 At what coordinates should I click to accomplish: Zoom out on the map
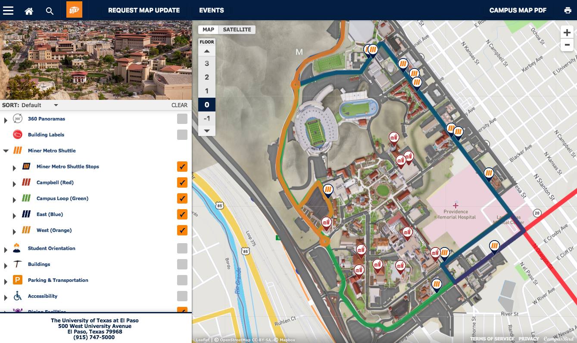(x=567, y=45)
